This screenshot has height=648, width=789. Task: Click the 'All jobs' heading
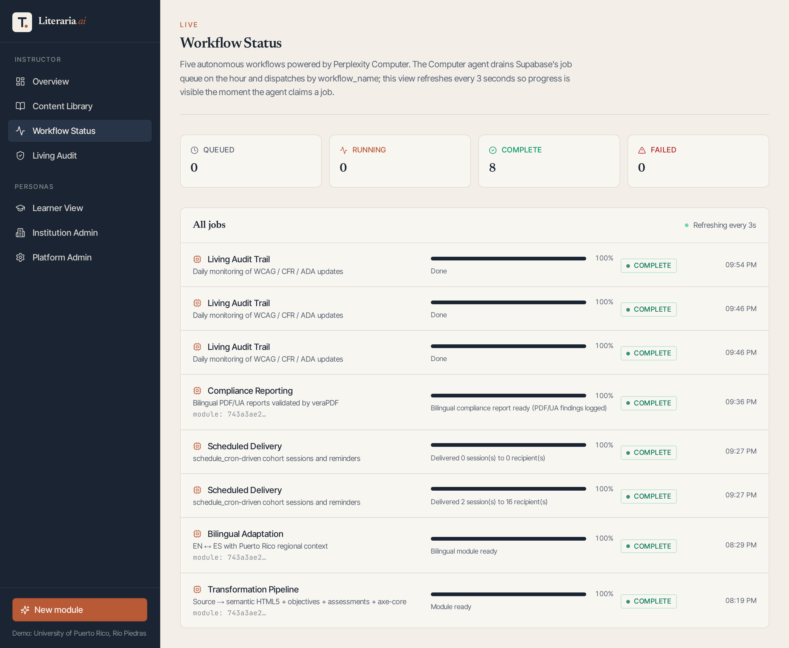tap(209, 224)
